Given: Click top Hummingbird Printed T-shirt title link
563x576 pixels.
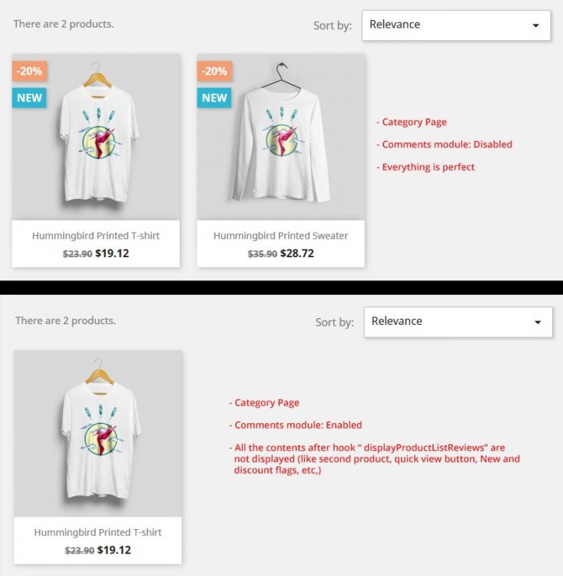Looking at the screenshot, I should point(96,236).
